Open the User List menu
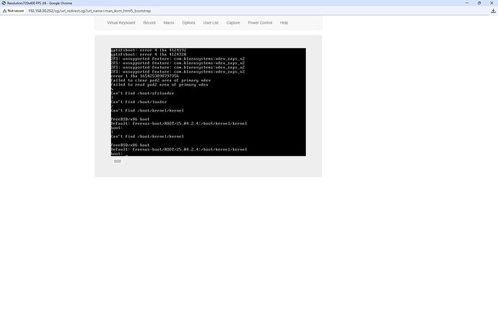498x324 pixels. (x=211, y=23)
